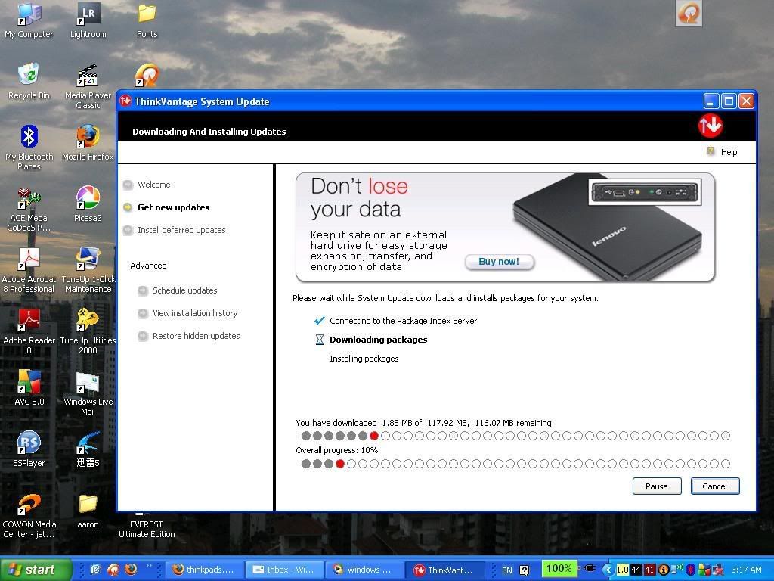Click the widget icon at desktop top-right
The width and height of the screenshot is (774, 581).
pyautogui.click(x=689, y=14)
